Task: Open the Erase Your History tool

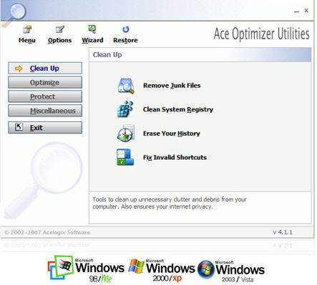Action: click(172, 134)
